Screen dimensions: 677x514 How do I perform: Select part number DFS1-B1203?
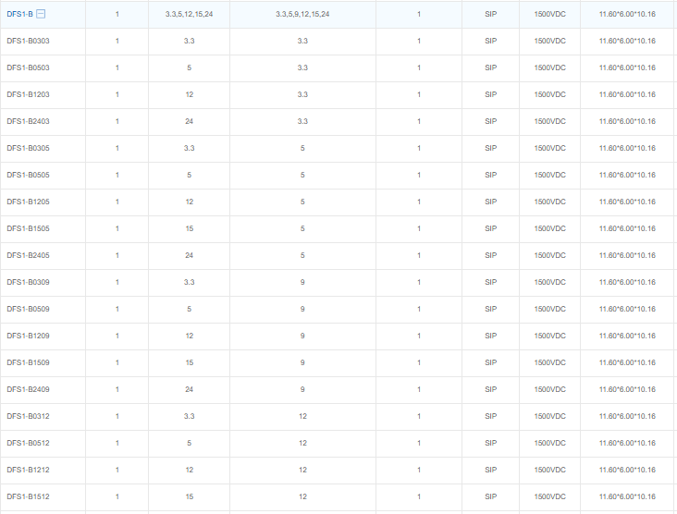[x=28, y=94]
